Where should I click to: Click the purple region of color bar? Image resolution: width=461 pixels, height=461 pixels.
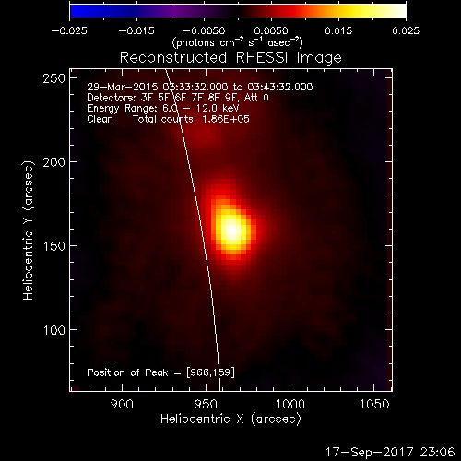click(x=175, y=11)
